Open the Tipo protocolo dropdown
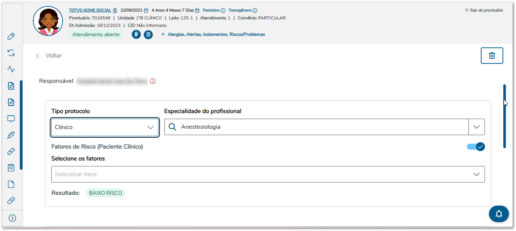Image resolution: width=516 pixels, height=231 pixels. (x=105, y=127)
